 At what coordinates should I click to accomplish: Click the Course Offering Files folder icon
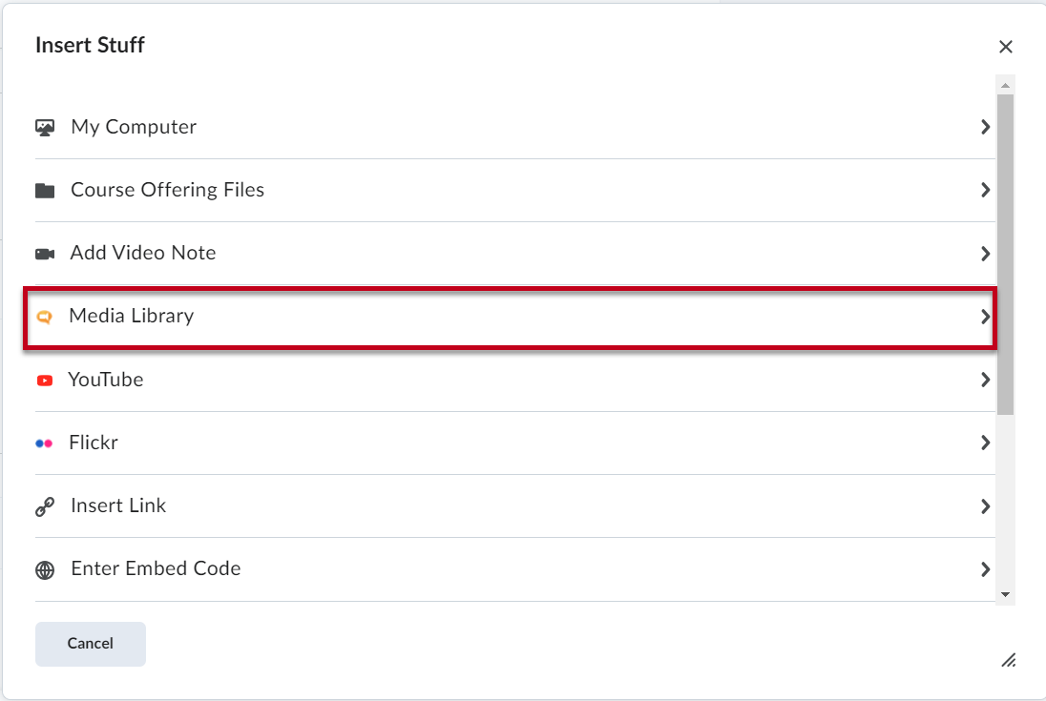pyautogui.click(x=45, y=191)
